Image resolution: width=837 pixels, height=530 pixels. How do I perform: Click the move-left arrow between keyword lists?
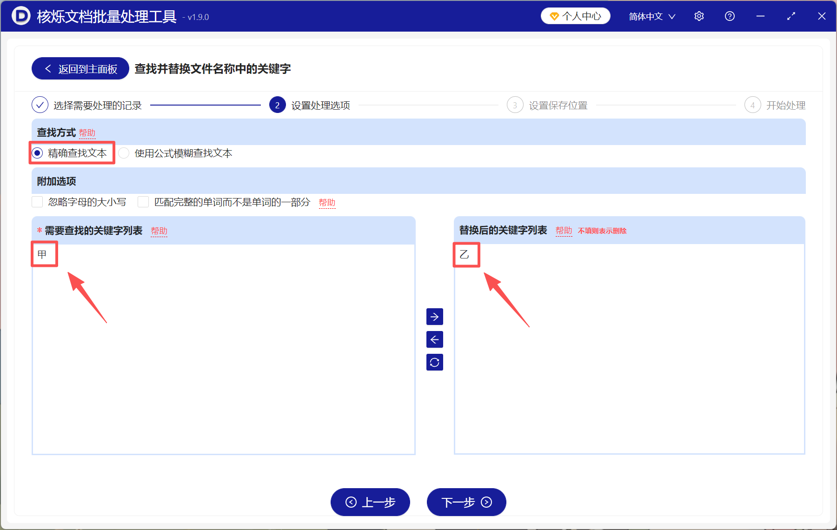(x=434, y=339)
